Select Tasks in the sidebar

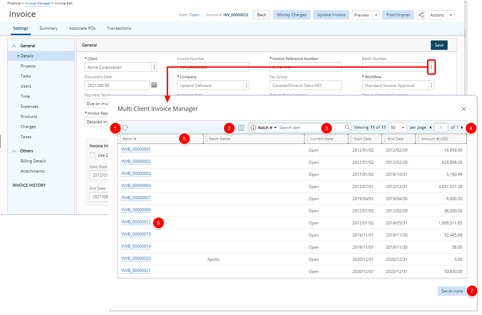[26, 76]
